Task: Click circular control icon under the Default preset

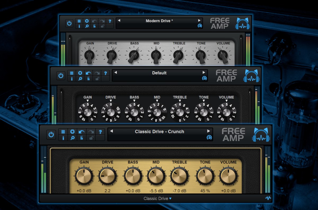Action: 204,78
